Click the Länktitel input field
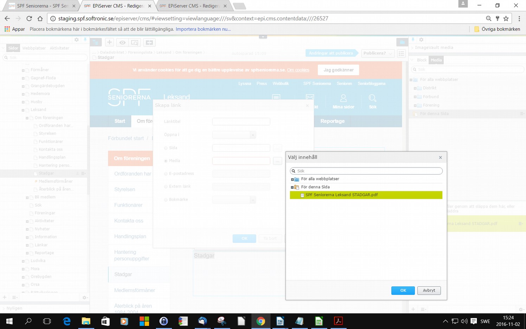Screen dimensions: 526x329 (x=241, y=122)
